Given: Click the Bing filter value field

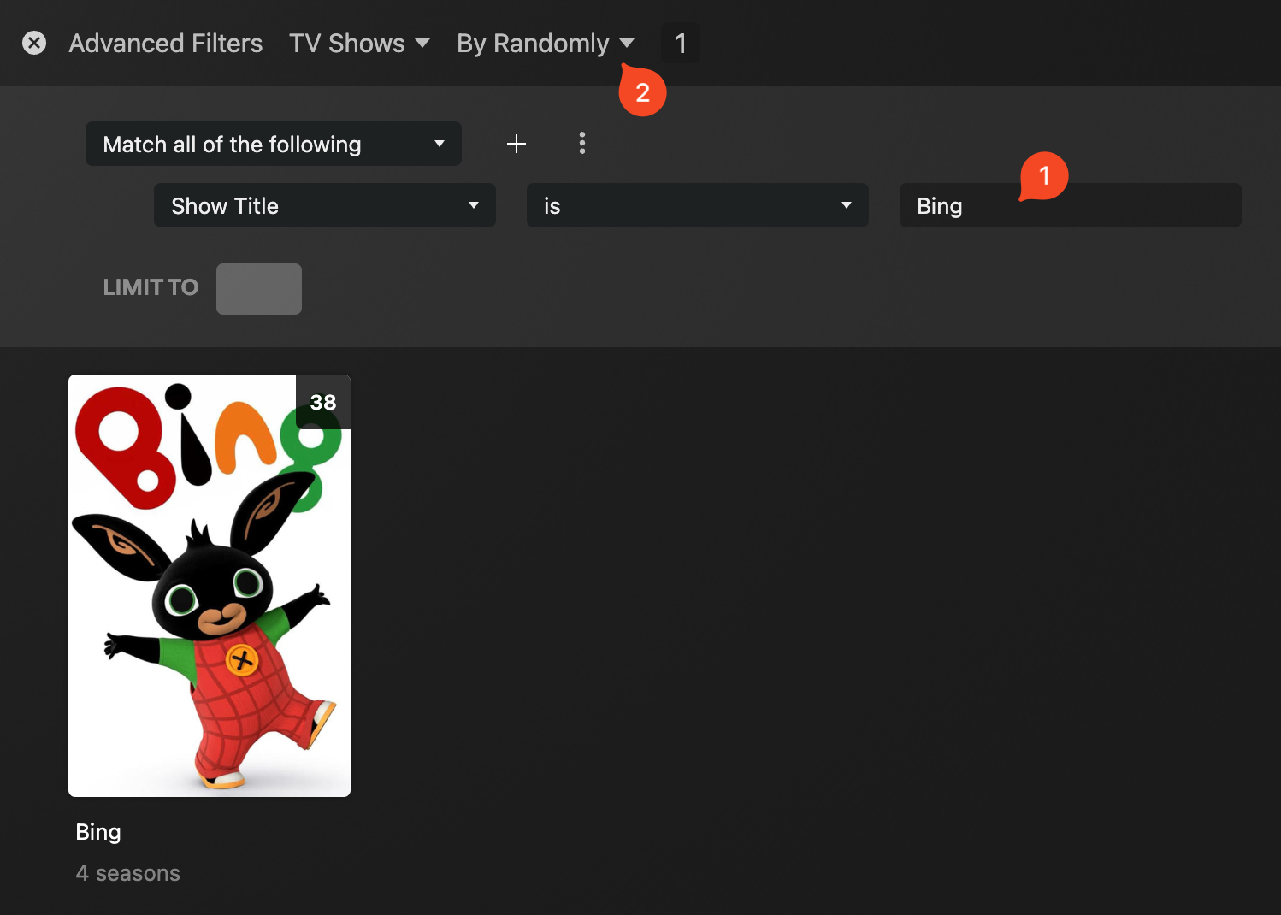Looking at the screenshot, I should 1071,205.
